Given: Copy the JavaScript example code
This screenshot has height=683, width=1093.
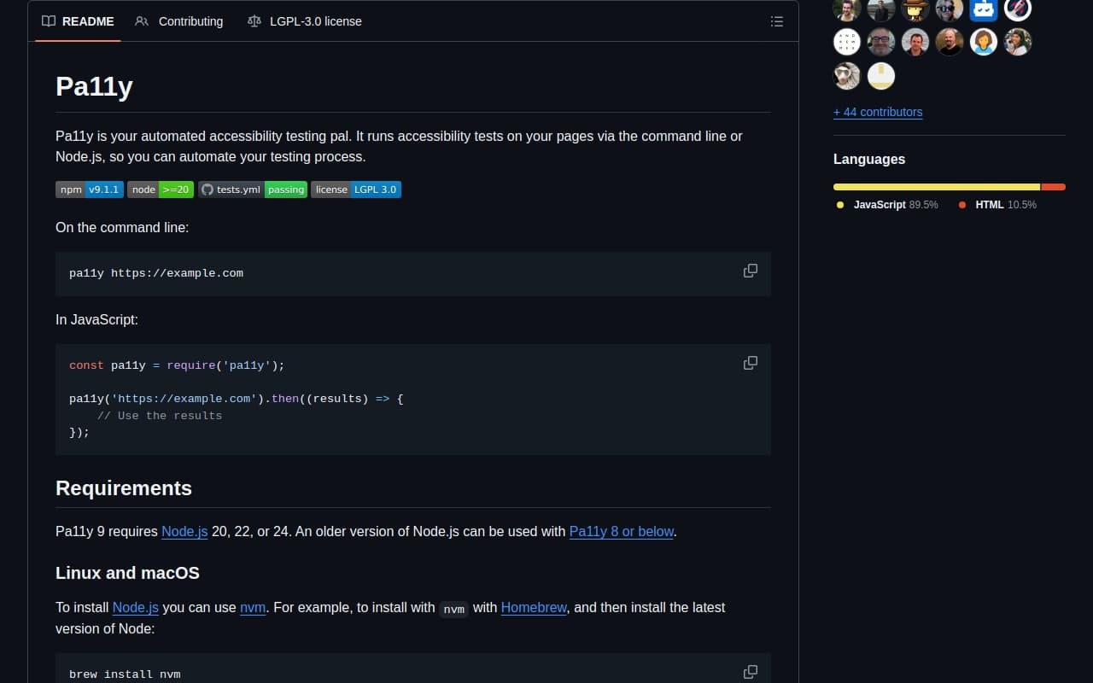Looking at the screenshot, I should pos(751,363).
